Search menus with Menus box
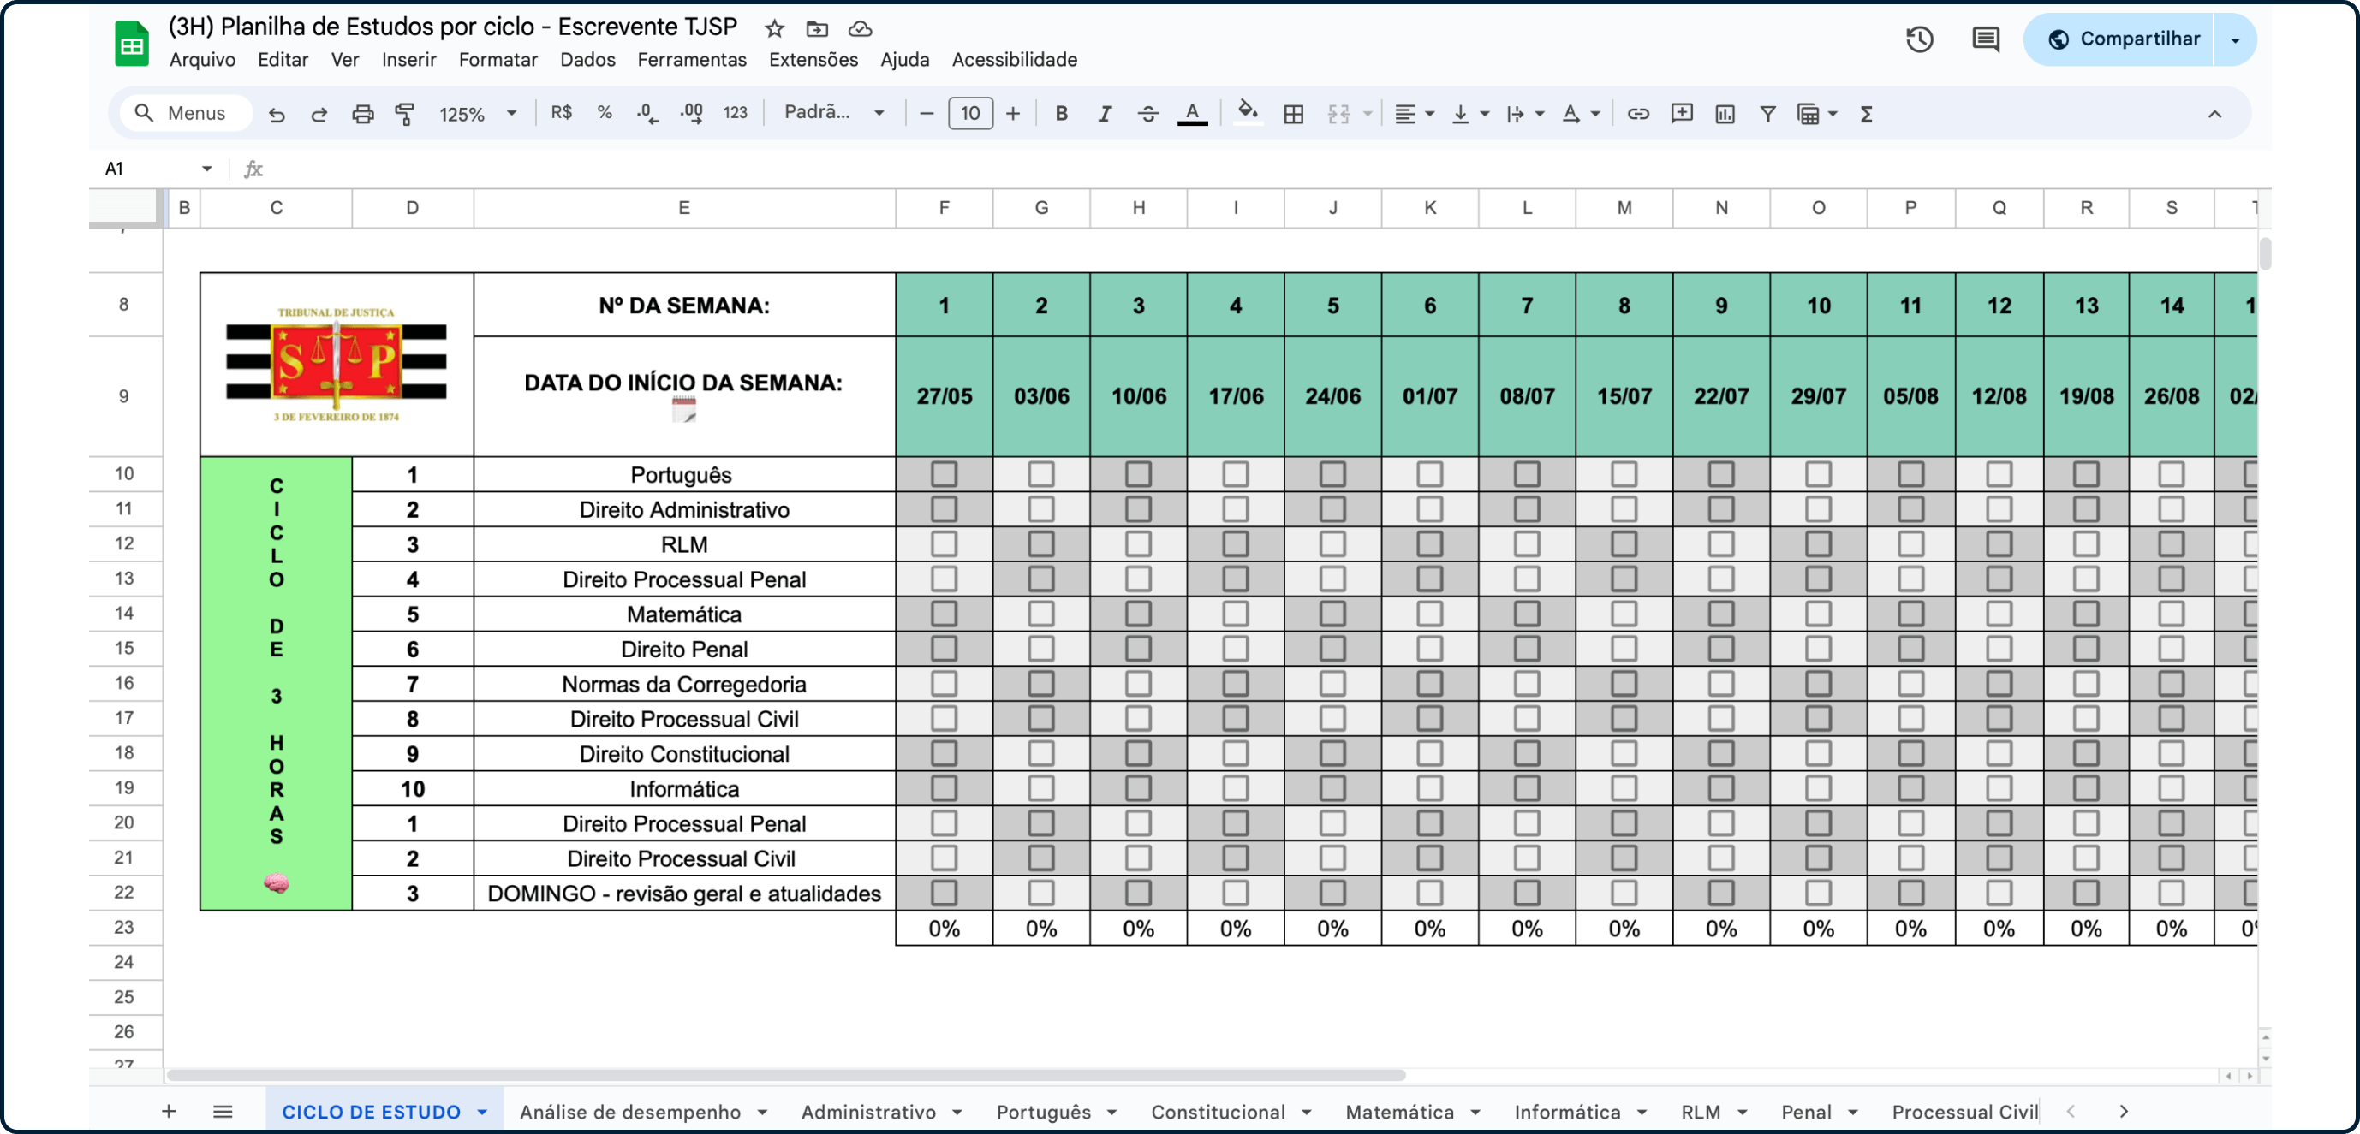This screenshot has width=2360, height=1134. click(x=186, y=113)
